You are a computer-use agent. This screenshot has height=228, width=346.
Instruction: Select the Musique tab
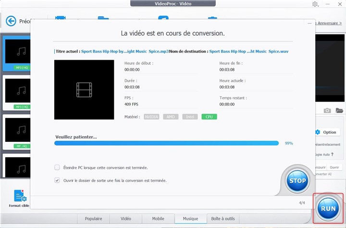pos(190,219)
